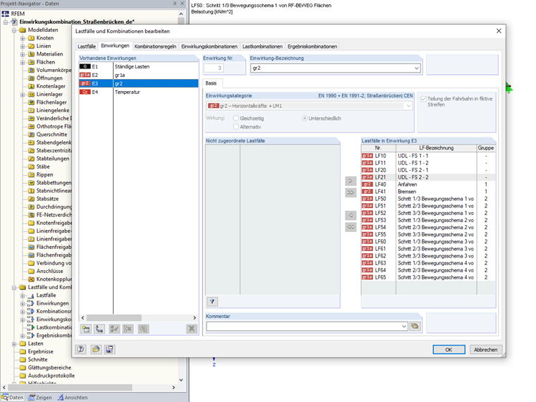
Task: Click open folder icon at dialog bottom
Action: pyautogui.click(x=96, y=349)
